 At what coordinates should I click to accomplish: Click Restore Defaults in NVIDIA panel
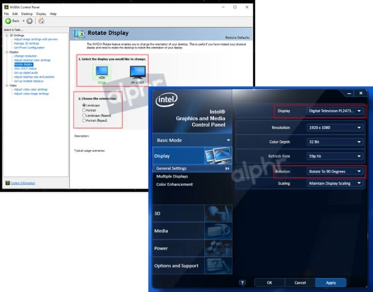(x=237, y=37)
